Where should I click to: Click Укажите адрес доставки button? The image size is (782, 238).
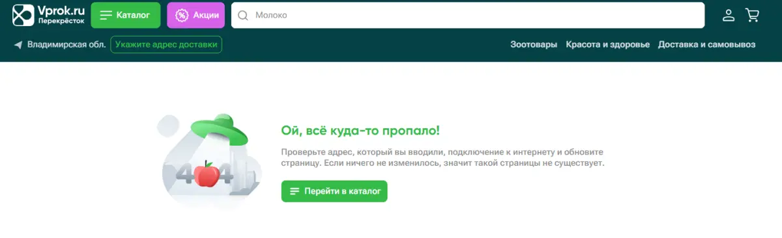tap(166, 45)
